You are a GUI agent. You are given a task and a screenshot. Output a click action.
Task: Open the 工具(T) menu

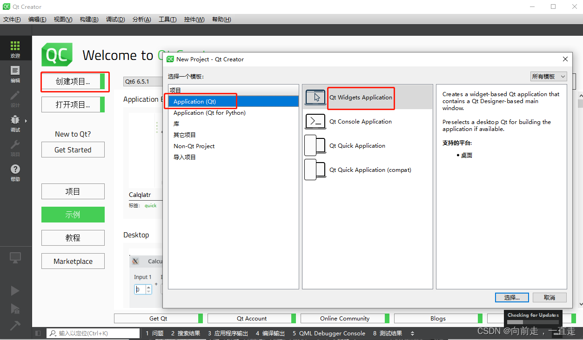click(x=168, y=19)
